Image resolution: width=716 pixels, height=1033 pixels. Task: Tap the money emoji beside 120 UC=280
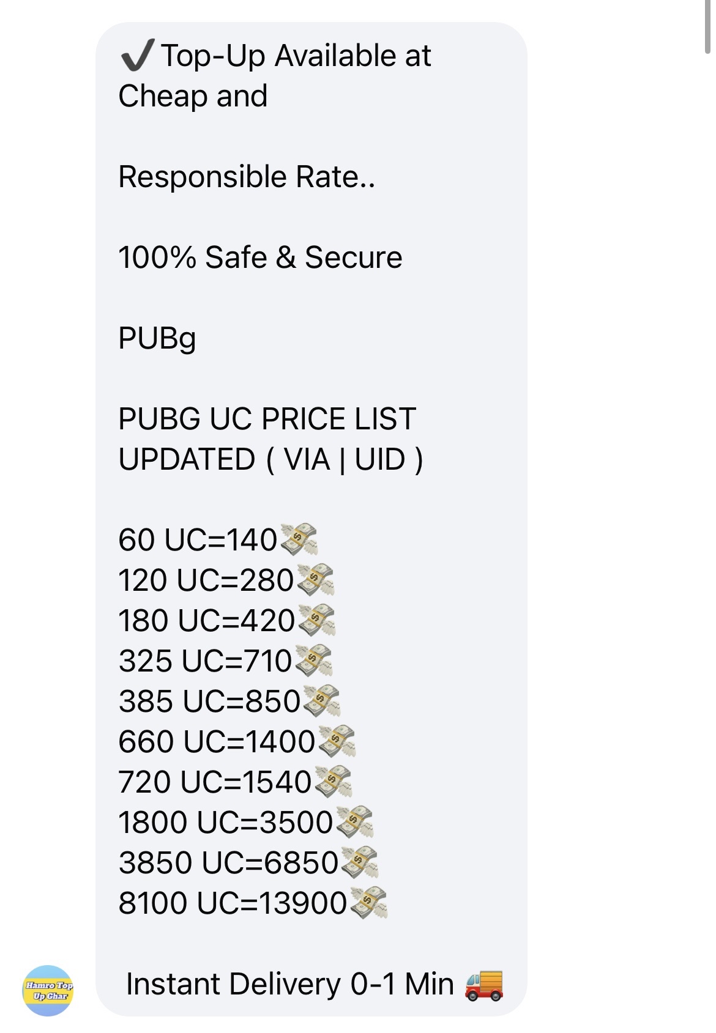click(x=315, y=580)
